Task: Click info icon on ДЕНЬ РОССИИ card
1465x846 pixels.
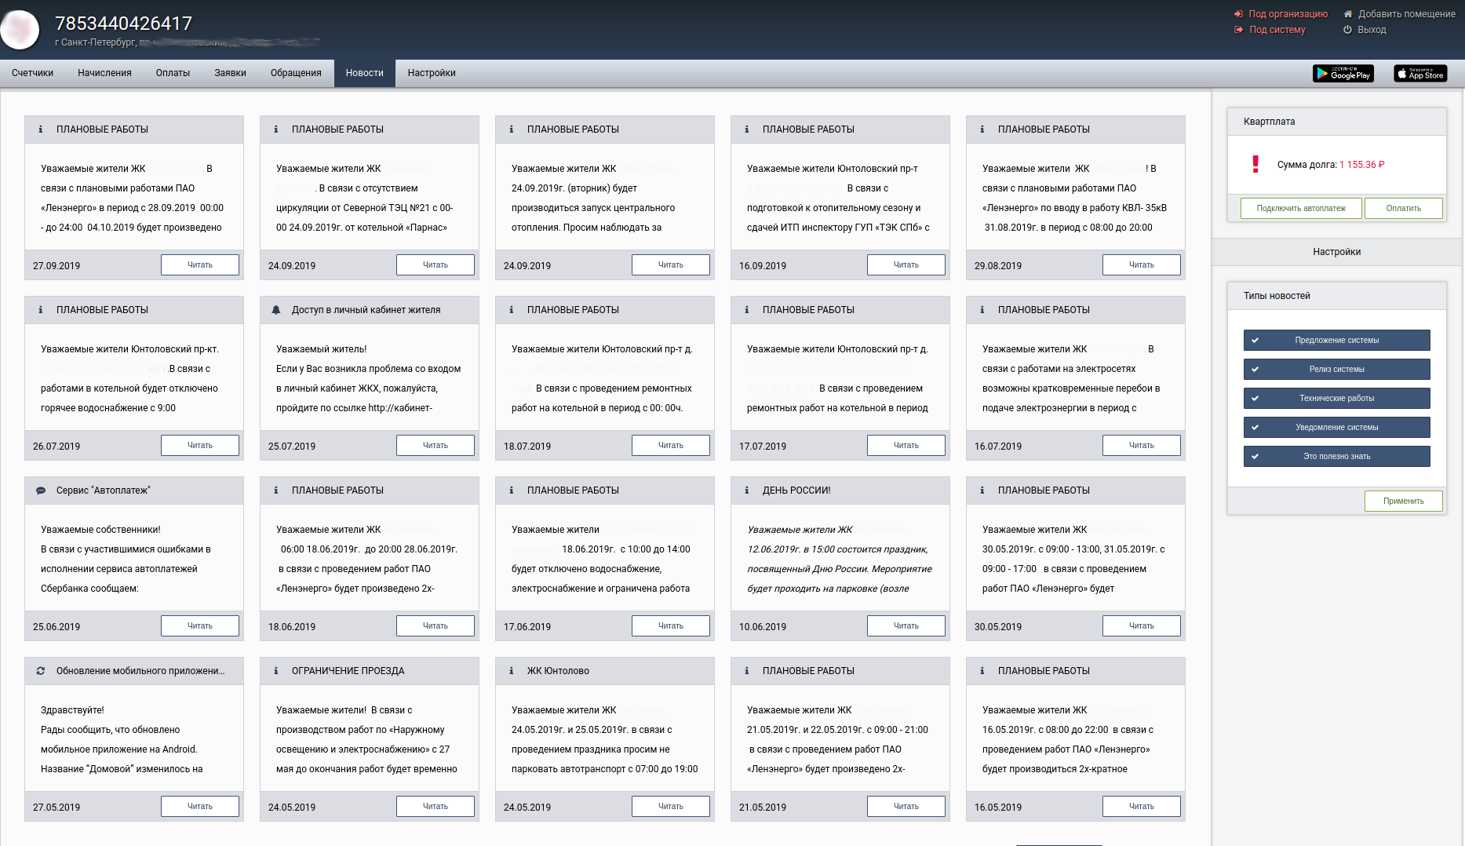Action: tap(746, 490)
